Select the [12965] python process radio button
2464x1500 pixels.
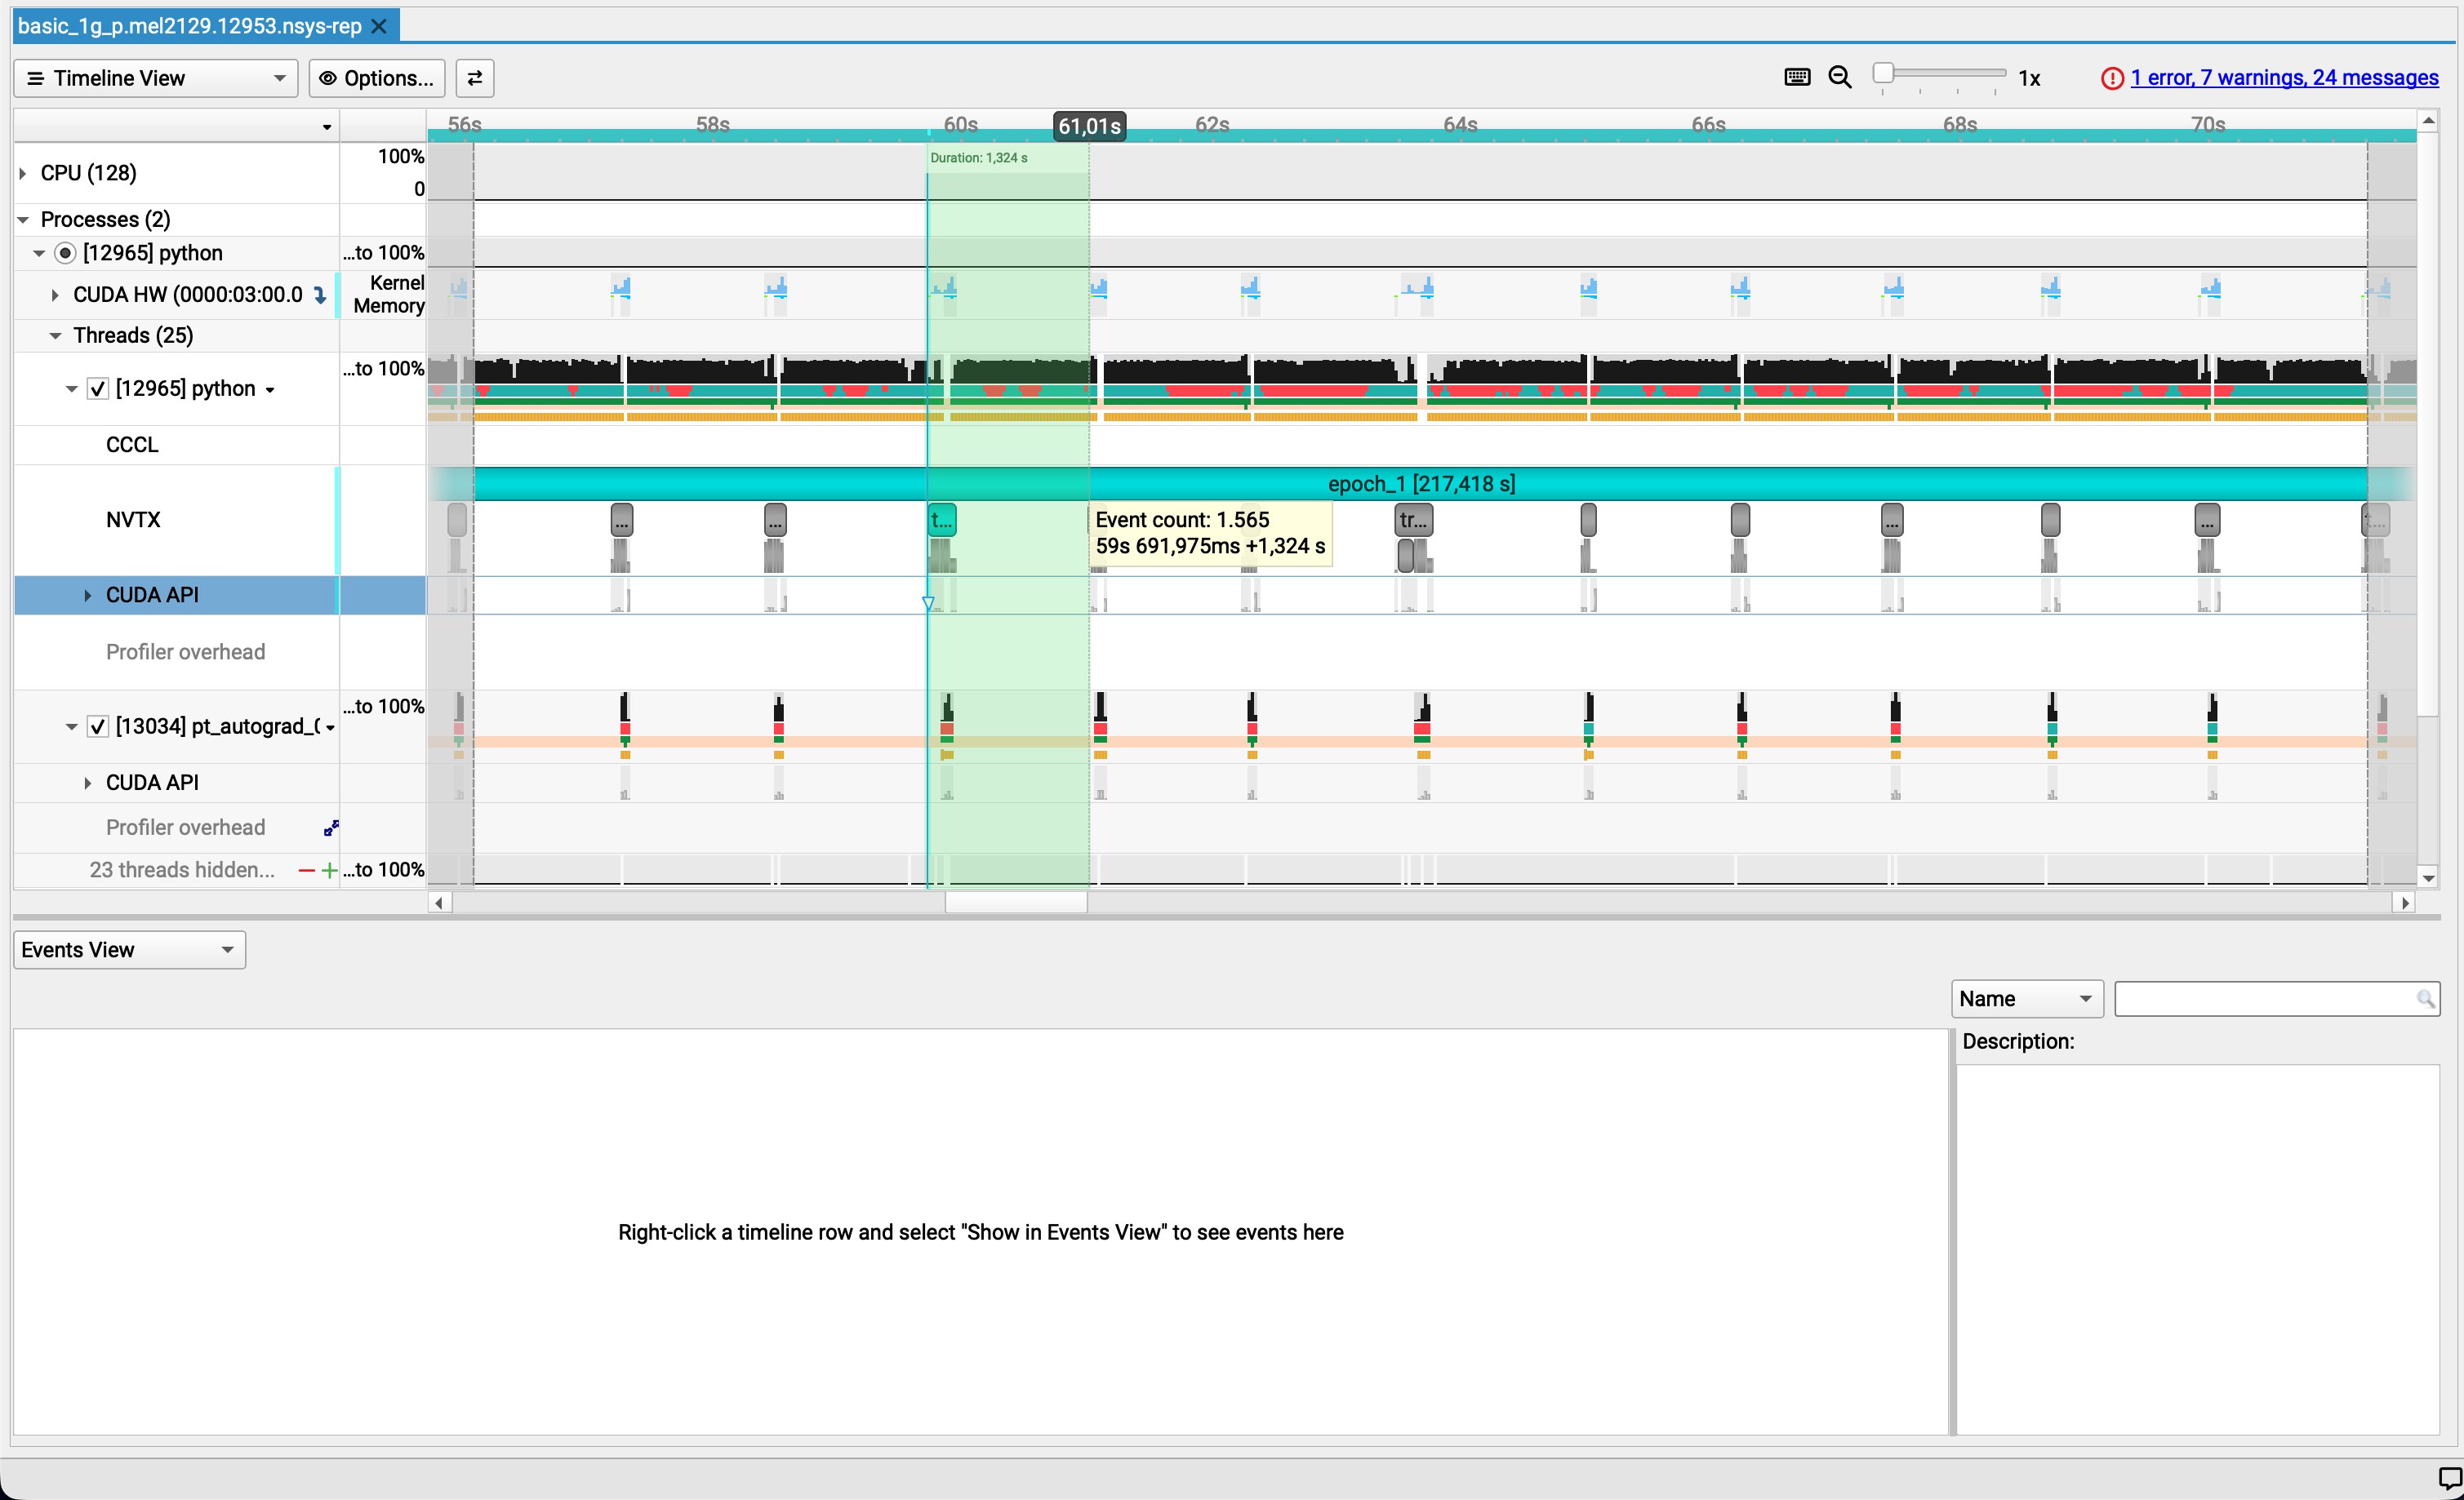[x=65, y=253]
